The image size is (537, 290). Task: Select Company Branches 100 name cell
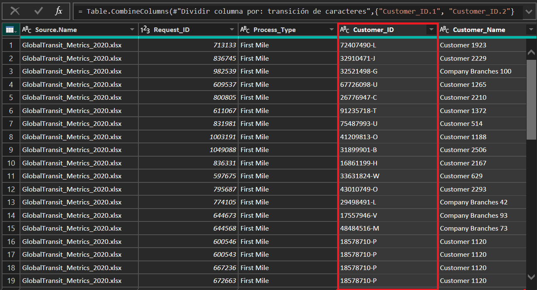pos(482,71)
